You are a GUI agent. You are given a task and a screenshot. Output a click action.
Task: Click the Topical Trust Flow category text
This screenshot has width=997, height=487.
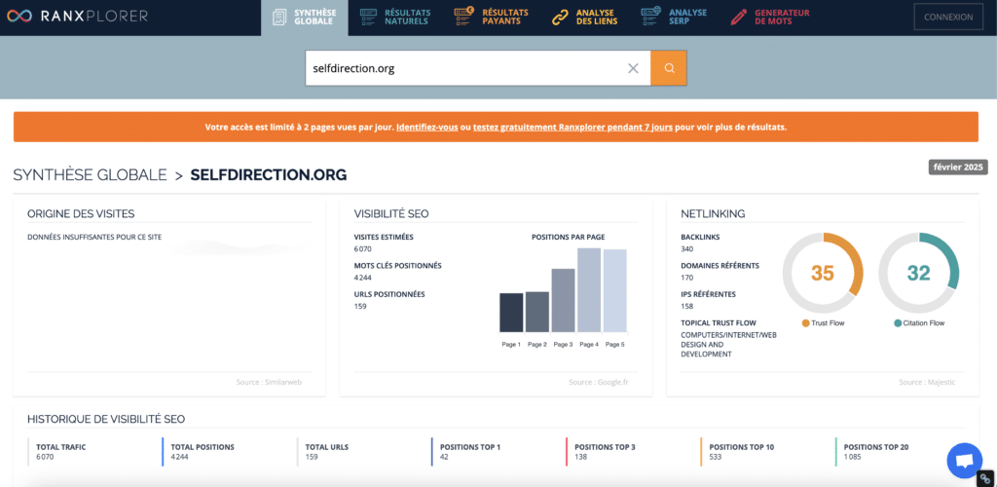tap(728, 344)
